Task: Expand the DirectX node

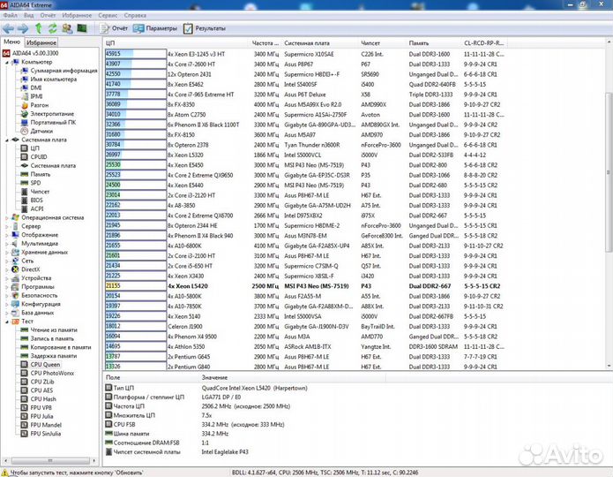Action: [x=7, y=269]
